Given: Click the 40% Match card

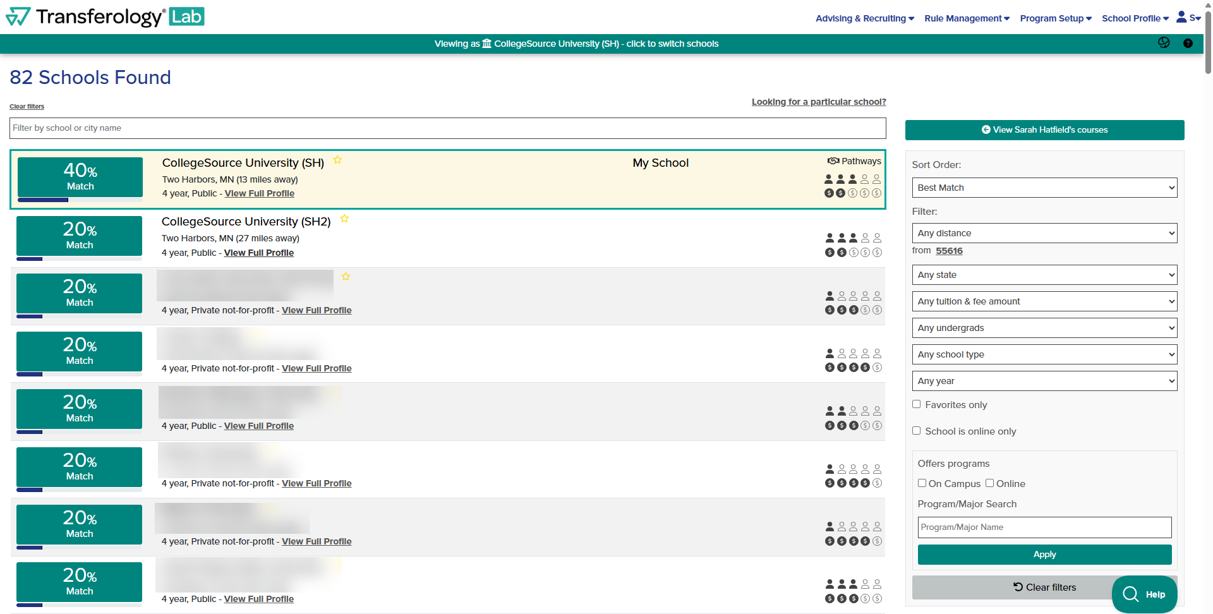Looking at the screenshot, I should [80, 177].
